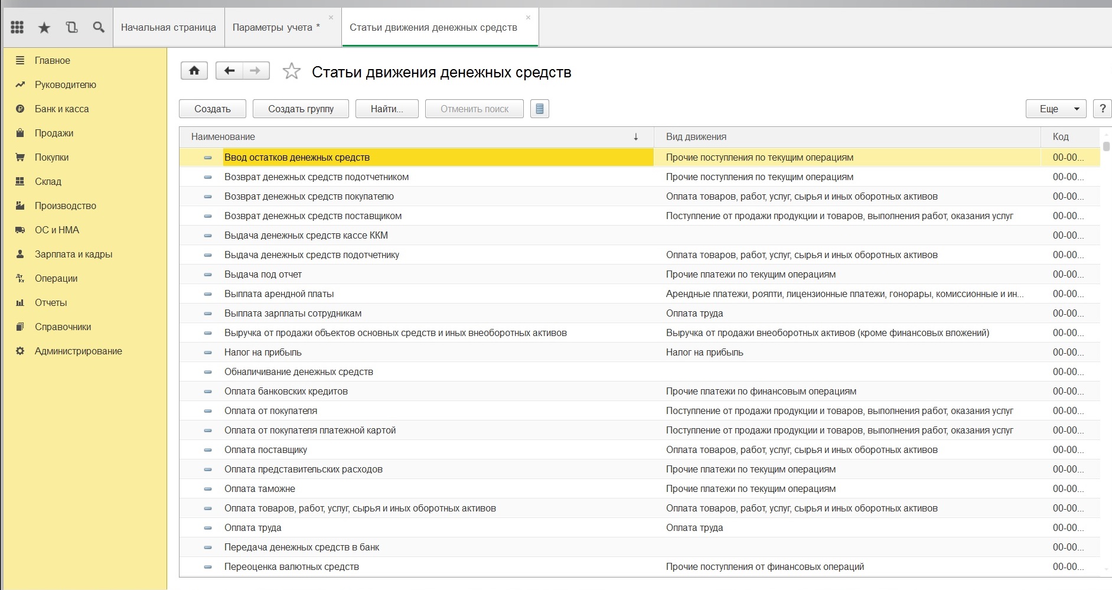Viewport: 1112px width, 590px height.
Task: Select row Обналичивание денежных средств
Action: pyautogui.click(x=640, y=371)
